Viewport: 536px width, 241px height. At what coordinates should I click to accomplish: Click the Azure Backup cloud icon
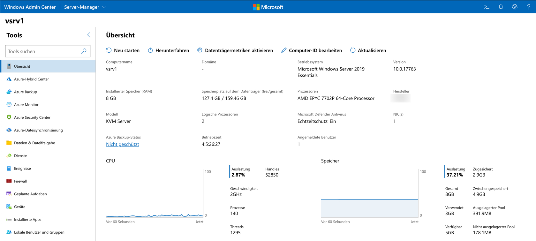[9, 92]
